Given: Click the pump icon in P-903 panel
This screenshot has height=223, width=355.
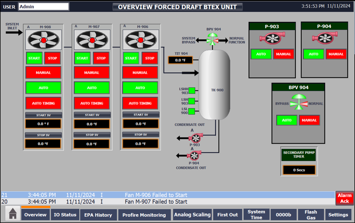Looking at the screenshot, I should point(272,38).
